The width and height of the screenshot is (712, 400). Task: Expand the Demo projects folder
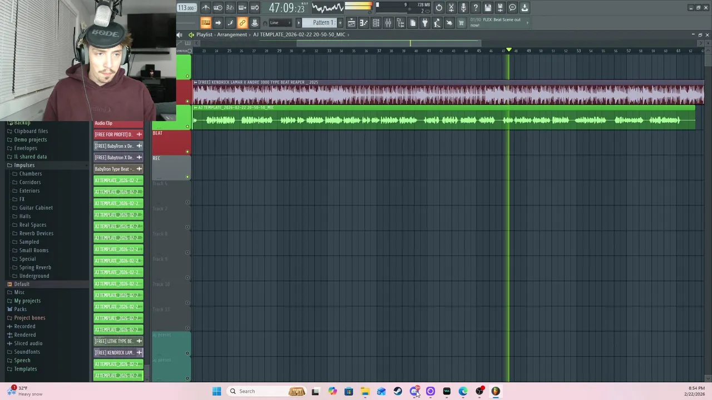(31, 139)
